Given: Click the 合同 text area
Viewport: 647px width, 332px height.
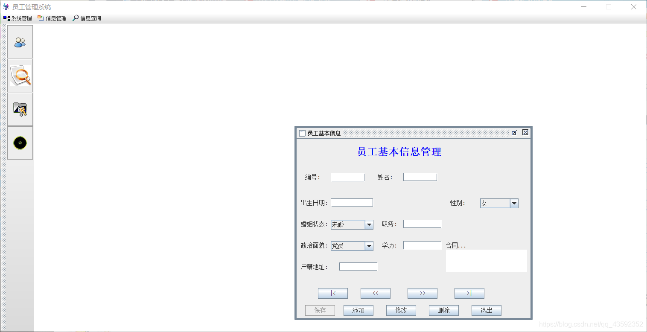Looking at the screenshot, I should (x=487, y=261).
